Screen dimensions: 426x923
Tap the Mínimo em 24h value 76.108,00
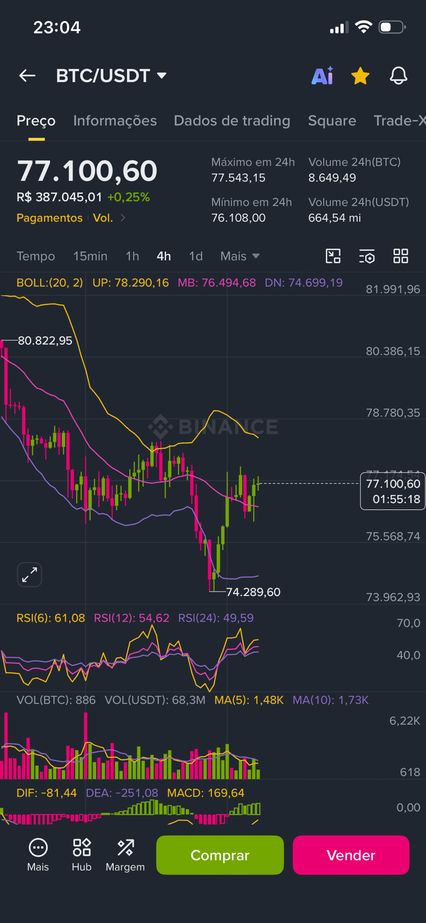click(238, 218)
